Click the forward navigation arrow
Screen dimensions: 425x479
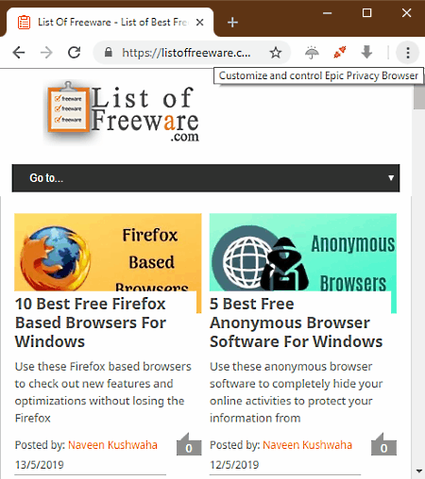[46, 53]
